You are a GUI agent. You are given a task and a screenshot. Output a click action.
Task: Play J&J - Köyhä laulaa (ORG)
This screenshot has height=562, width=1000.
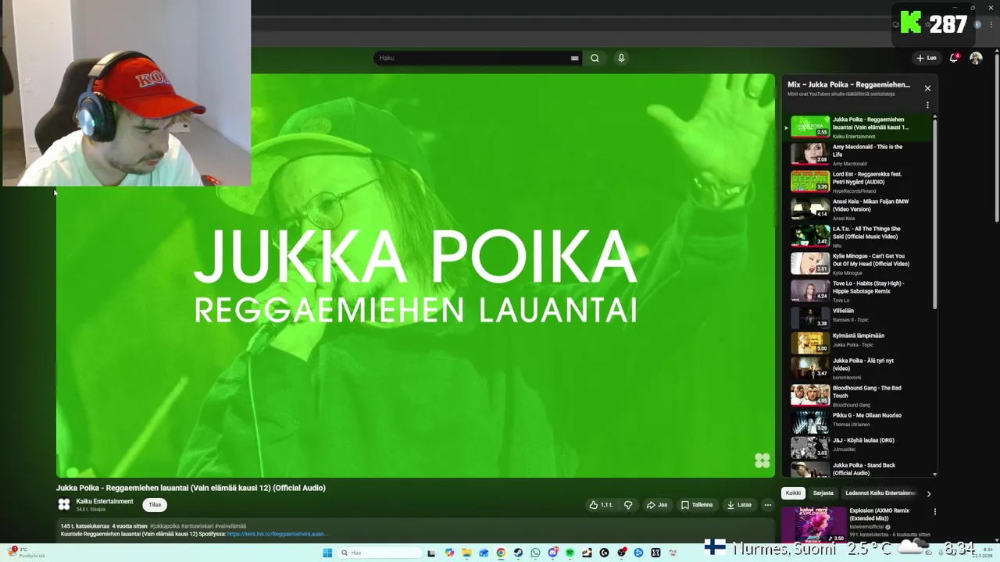coord(859,446)
